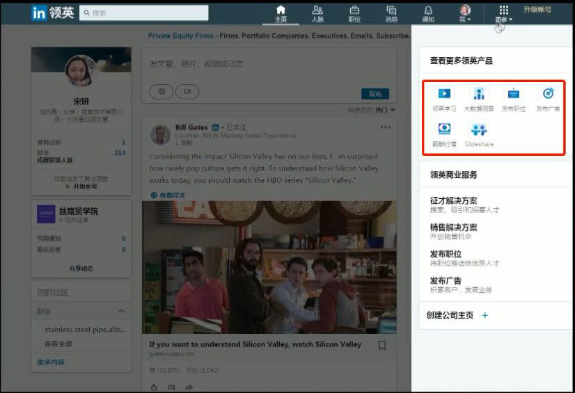Open the article titled If you want to understand Silicon Valley
This screenshot has width=575, height=393.
255,344
